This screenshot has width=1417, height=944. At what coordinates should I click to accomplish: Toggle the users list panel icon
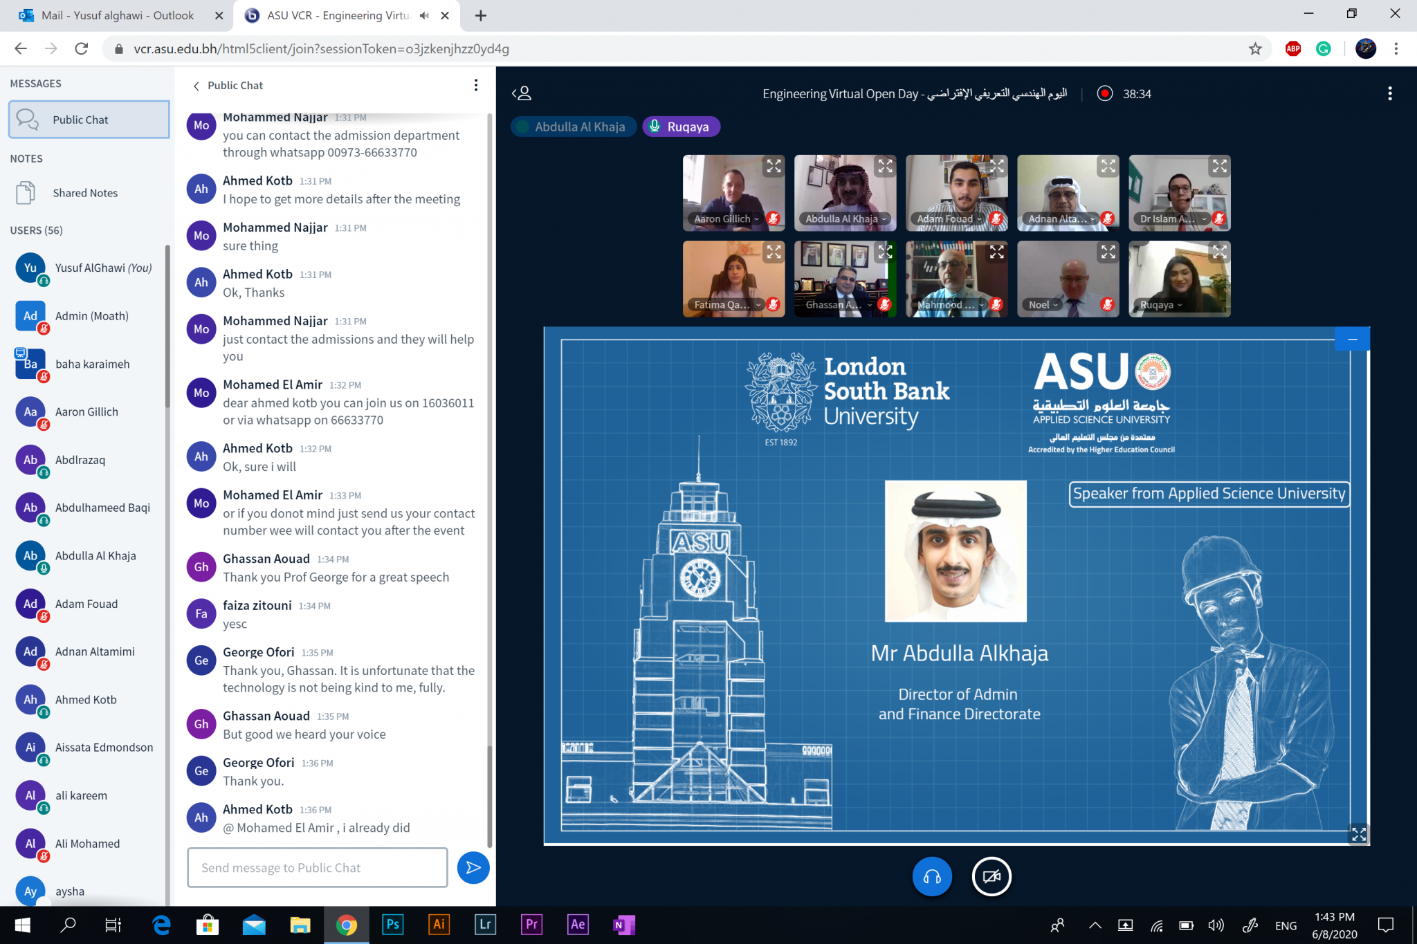pyautogui.click(x=522, y=93)
